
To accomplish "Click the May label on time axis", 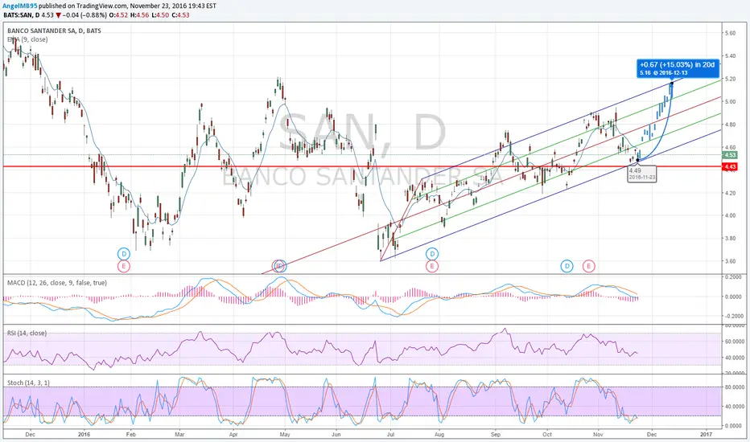I will click(x=285, y=434).
